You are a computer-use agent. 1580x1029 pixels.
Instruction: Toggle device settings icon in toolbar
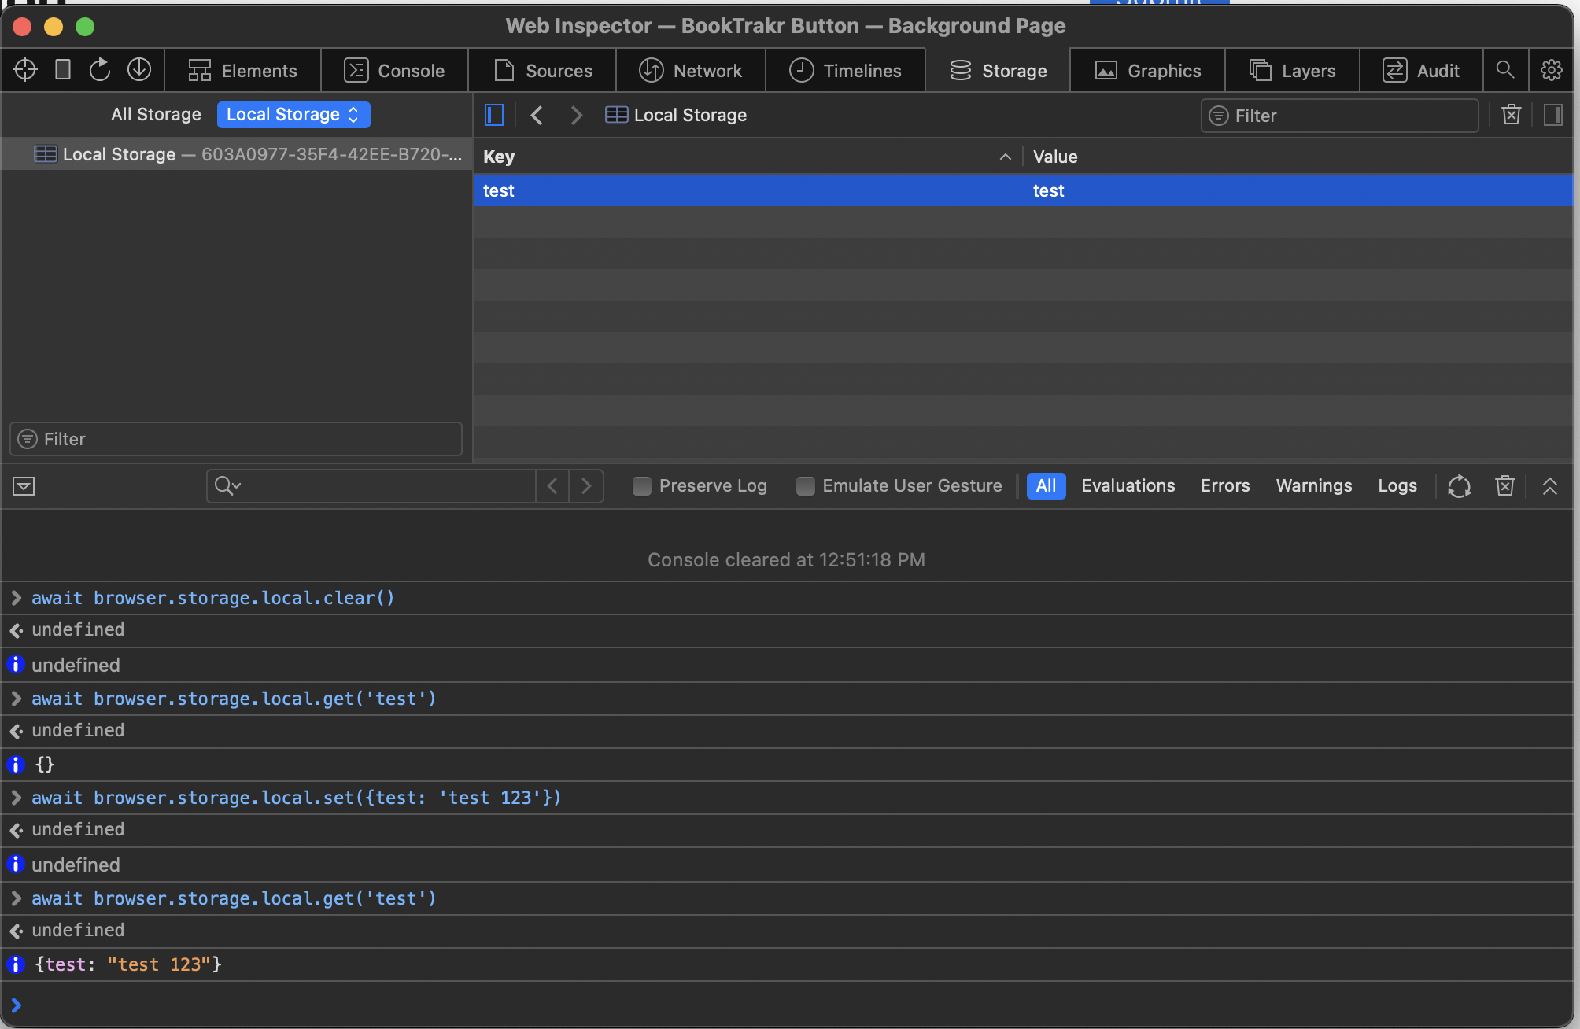[x=63, y=70]
